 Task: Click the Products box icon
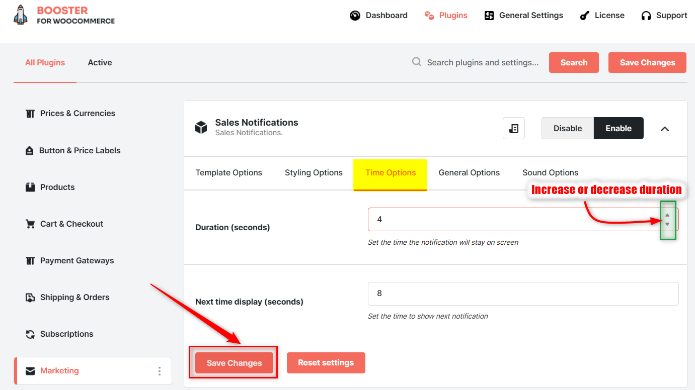point(30,187)
